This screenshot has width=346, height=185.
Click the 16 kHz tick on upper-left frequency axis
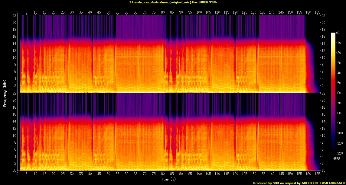(14, 37)
